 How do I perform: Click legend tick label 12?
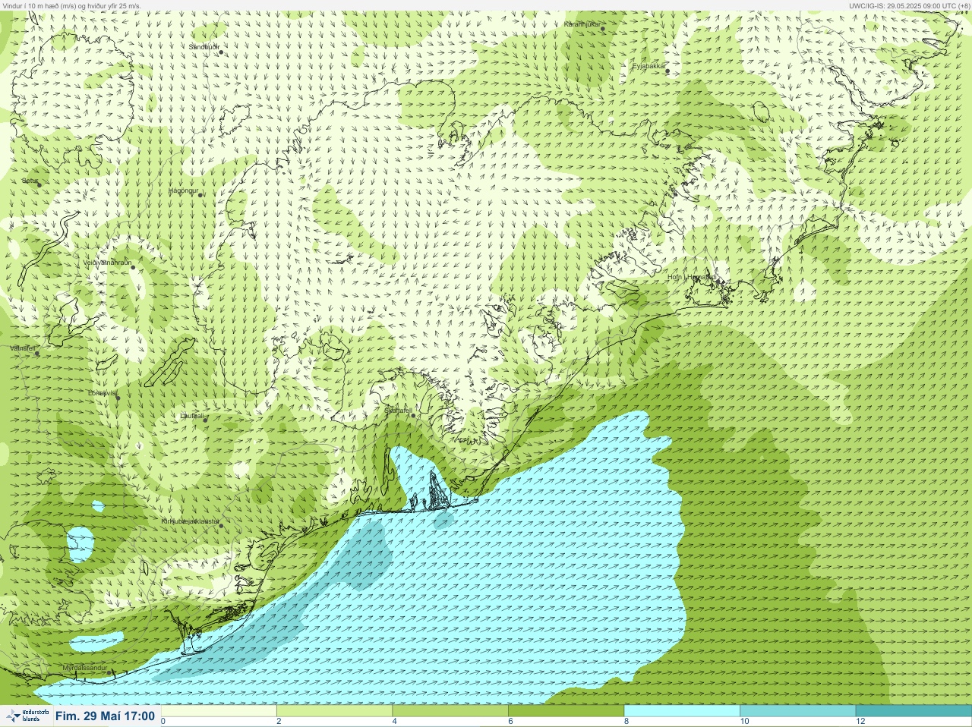tap(860, 722)
